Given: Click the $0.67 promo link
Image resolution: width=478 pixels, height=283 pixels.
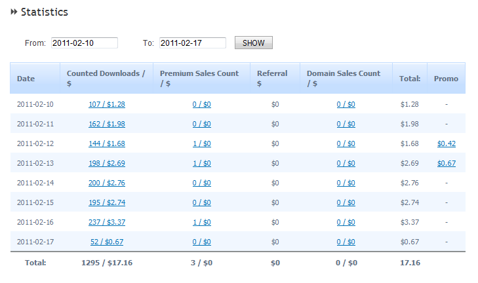Looking at the screenshot, I should pos(447,163).
